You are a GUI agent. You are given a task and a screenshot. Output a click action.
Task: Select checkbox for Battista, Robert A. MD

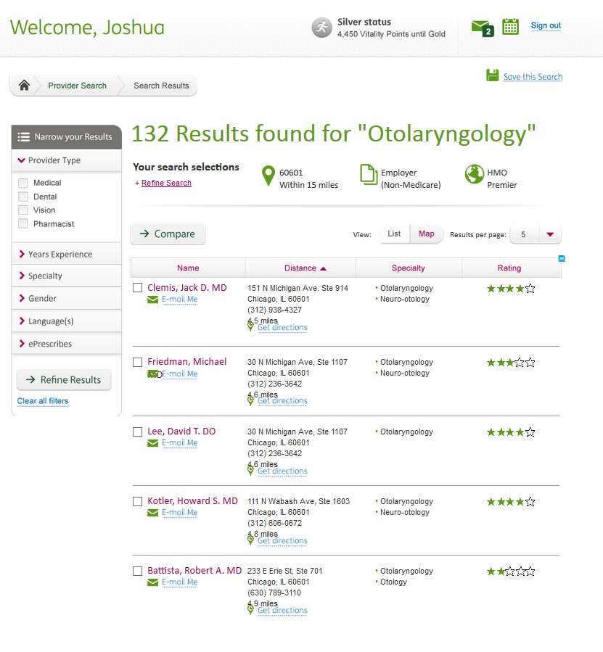tap(137, 571)
